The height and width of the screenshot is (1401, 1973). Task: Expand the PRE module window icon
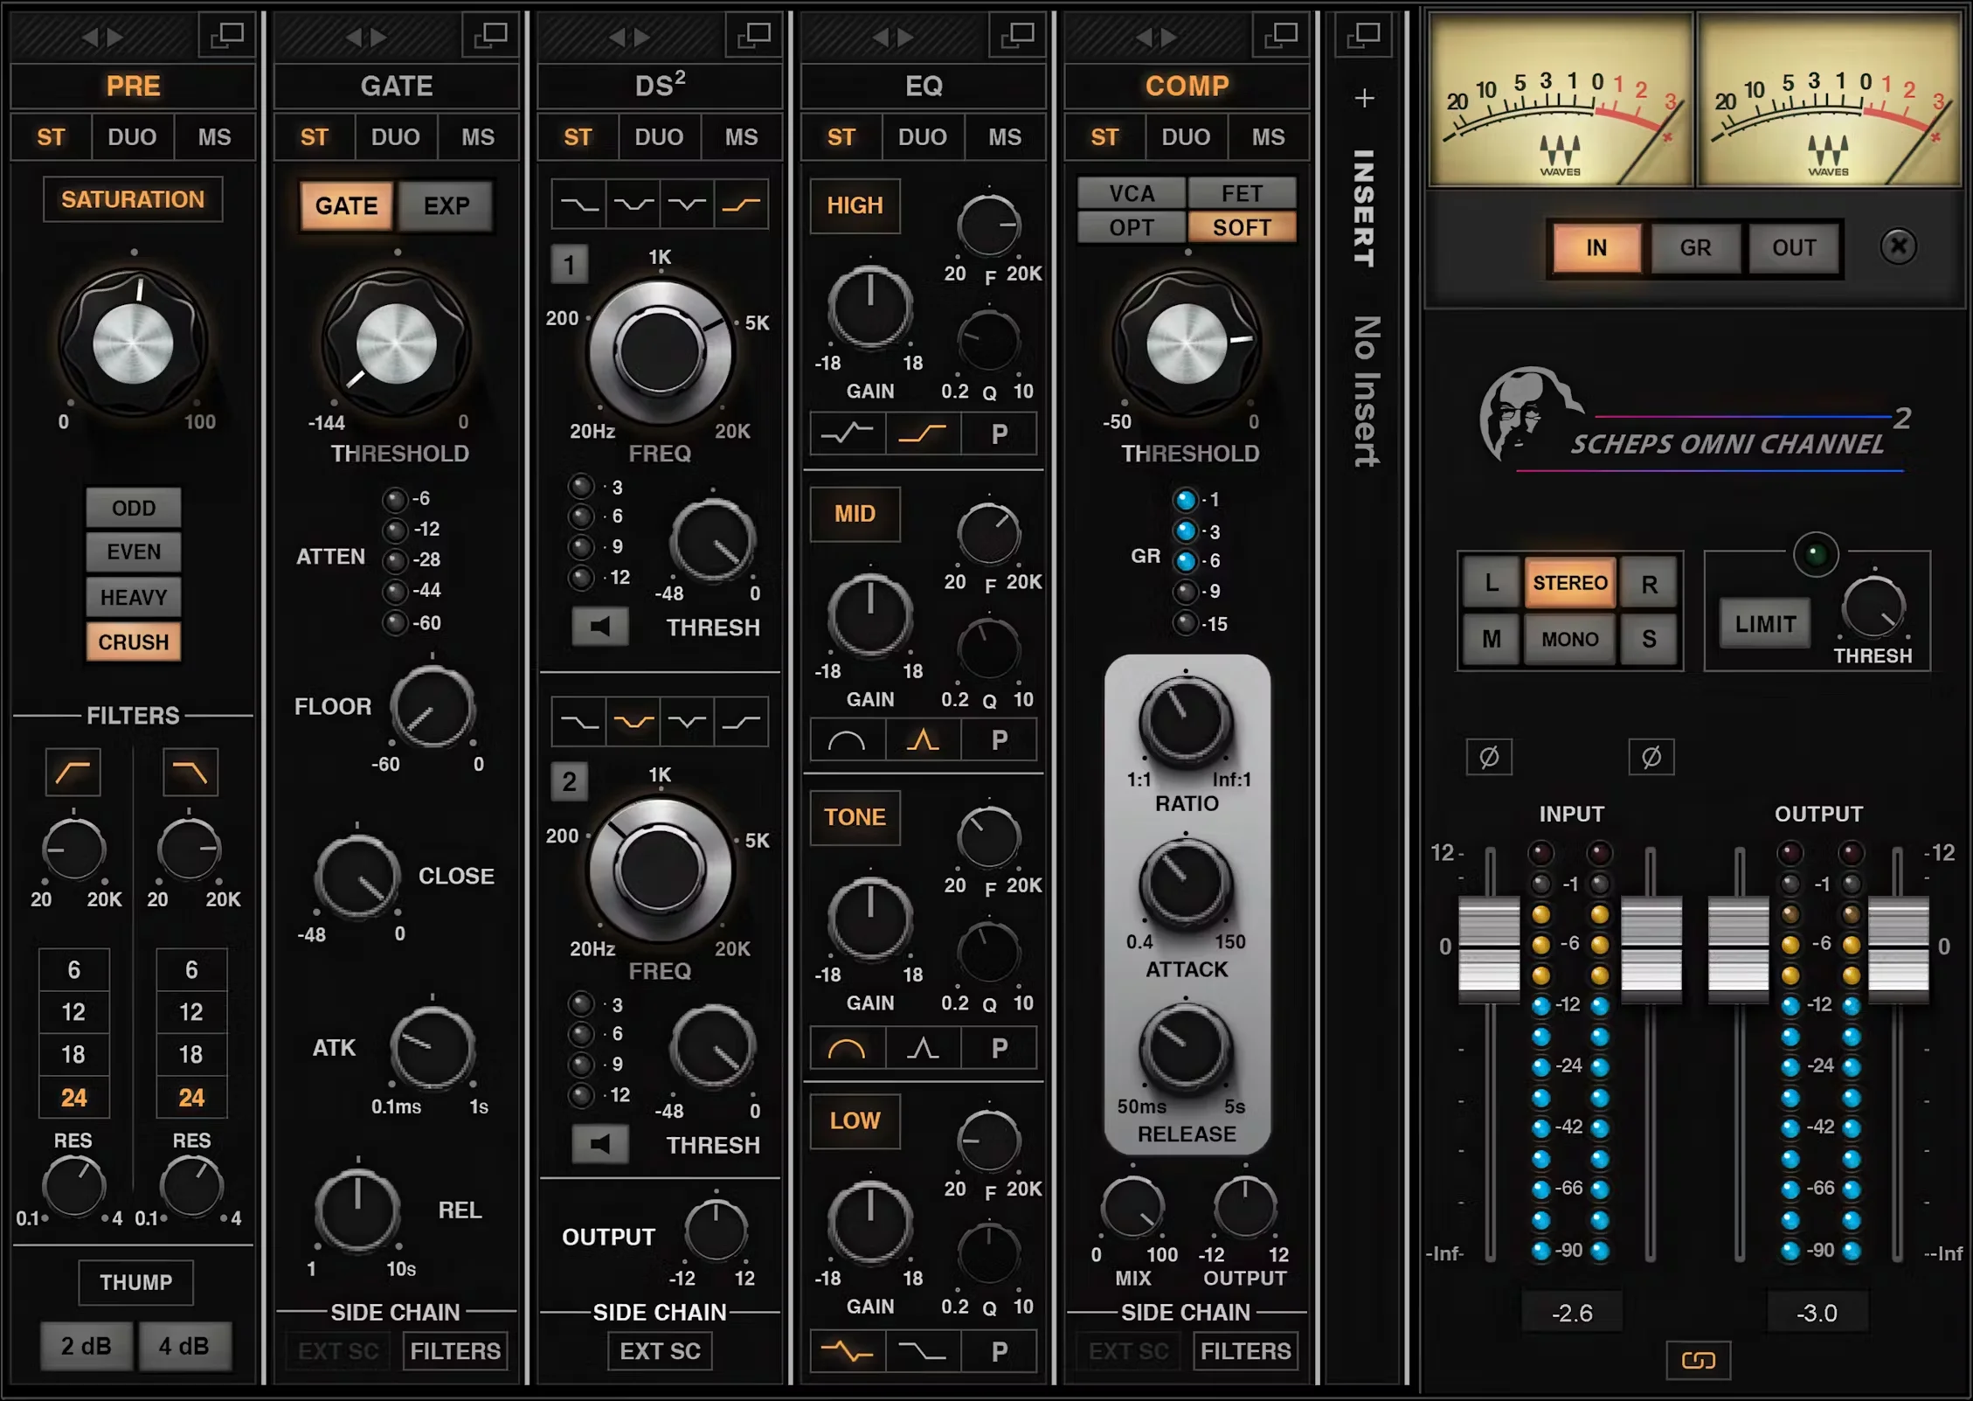coord(227,36)
